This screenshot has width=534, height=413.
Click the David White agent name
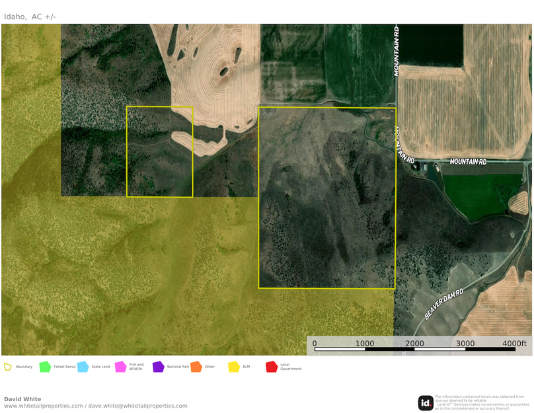click(x=22, y=399)
